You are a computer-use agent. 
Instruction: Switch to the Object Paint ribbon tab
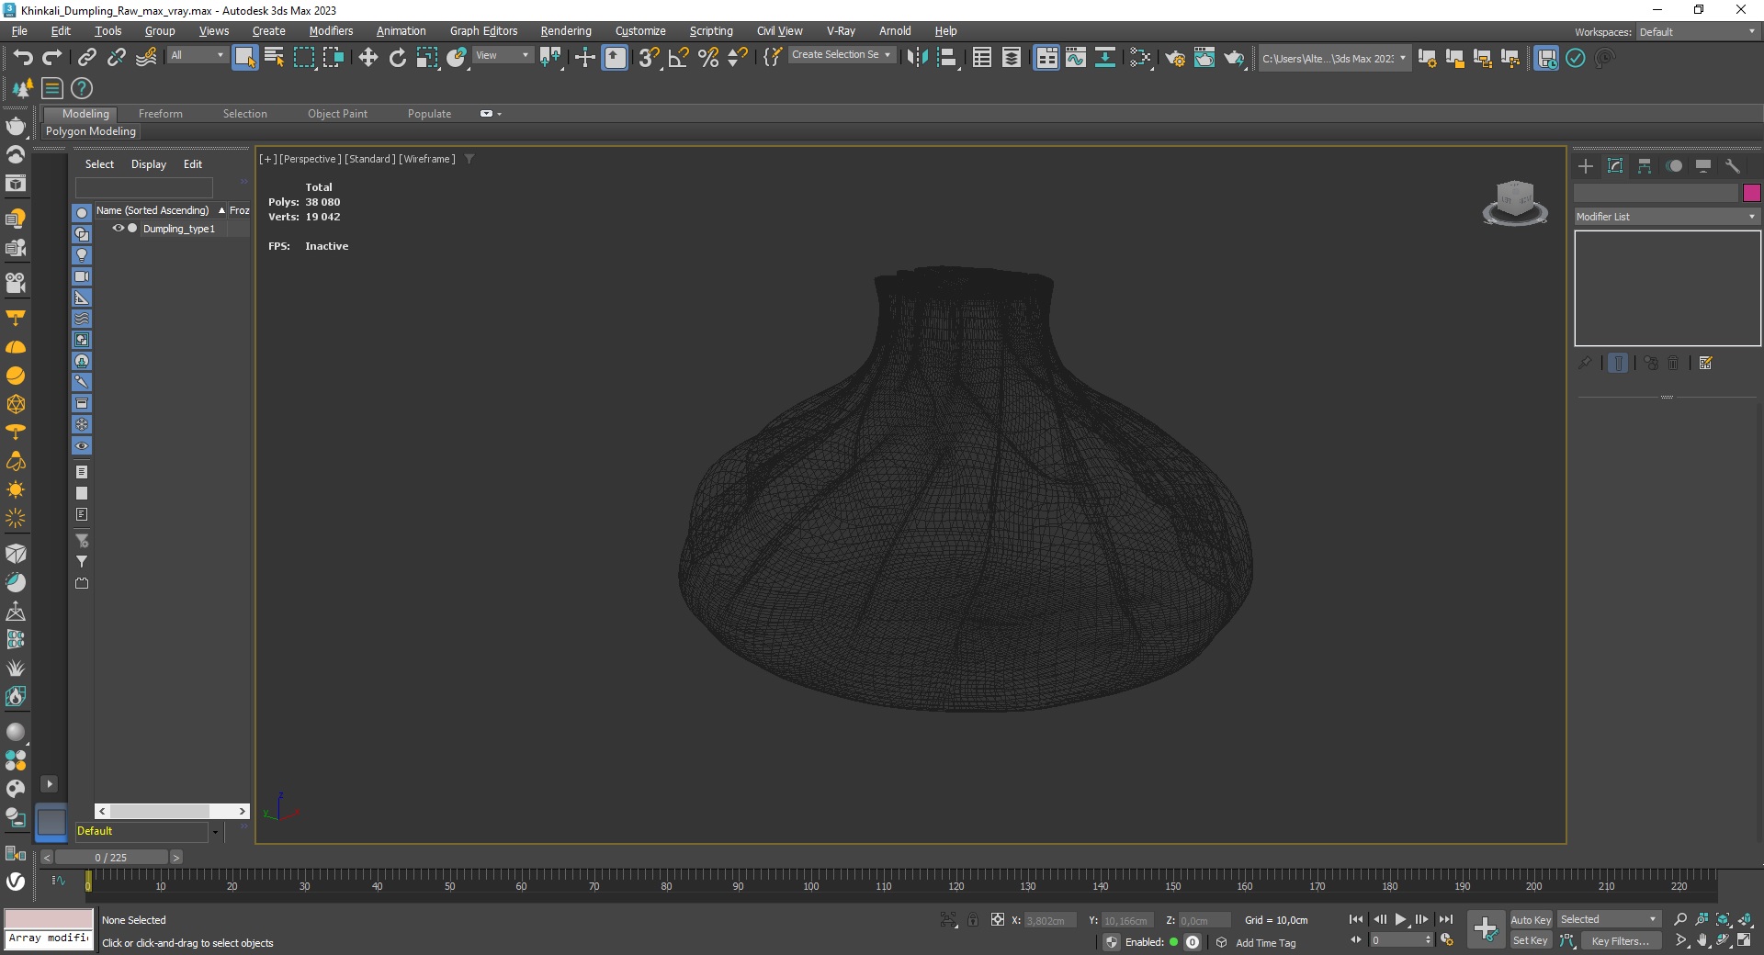pos(337,114)
